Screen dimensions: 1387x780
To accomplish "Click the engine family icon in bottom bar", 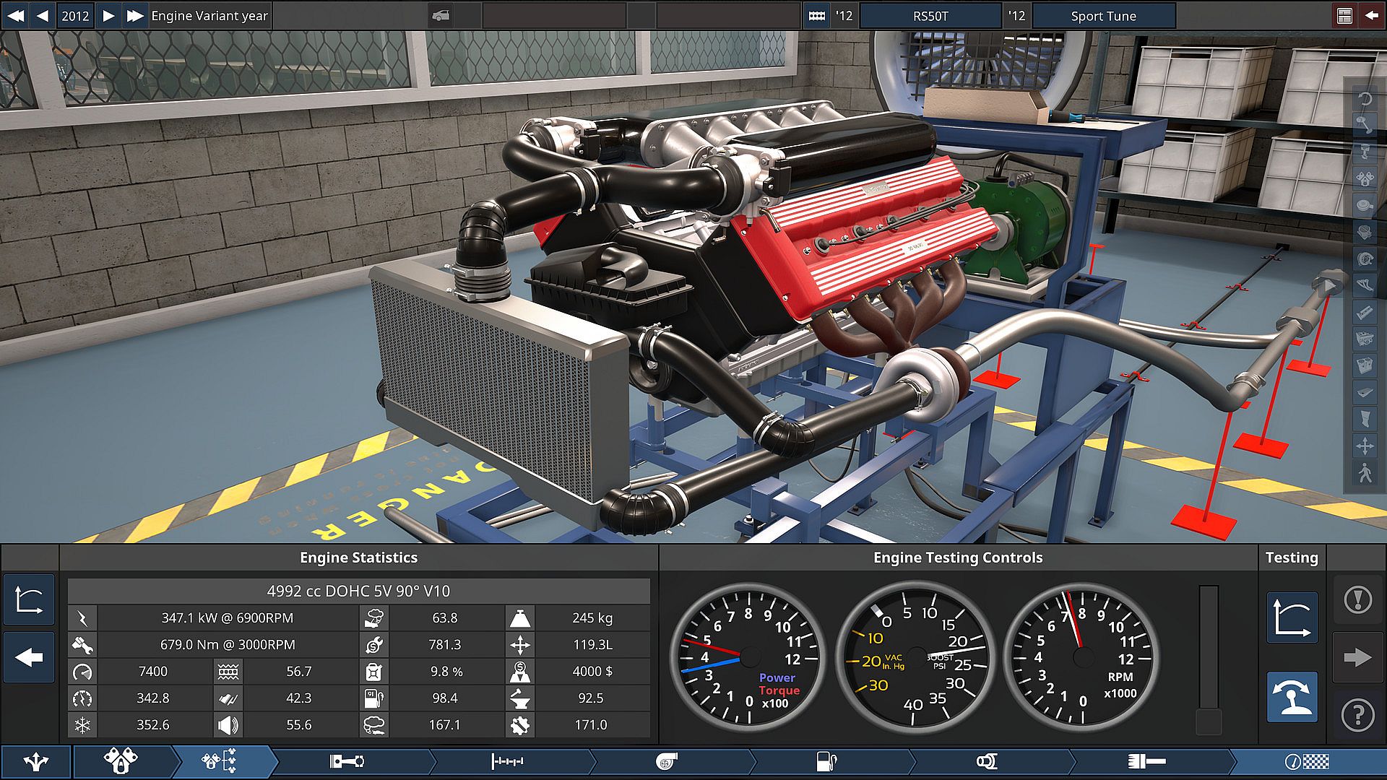I will [121, 761].
